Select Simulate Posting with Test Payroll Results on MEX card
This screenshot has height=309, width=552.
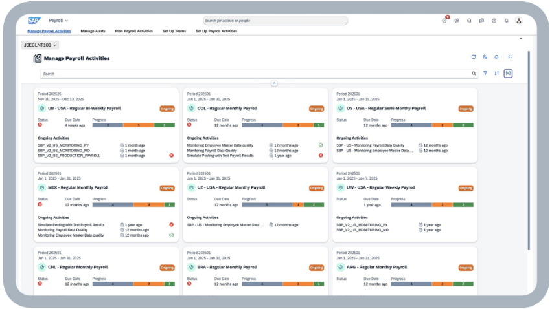click(71, 225)
